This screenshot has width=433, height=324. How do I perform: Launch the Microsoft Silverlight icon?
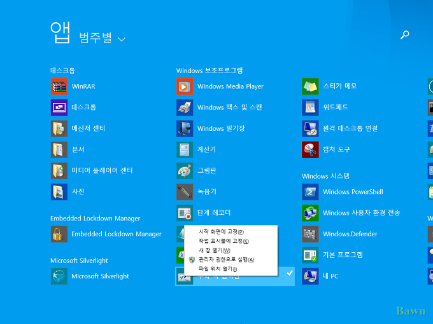pos(59,276)
